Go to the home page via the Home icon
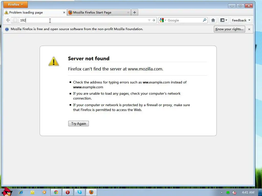 [x=213, y=20]
